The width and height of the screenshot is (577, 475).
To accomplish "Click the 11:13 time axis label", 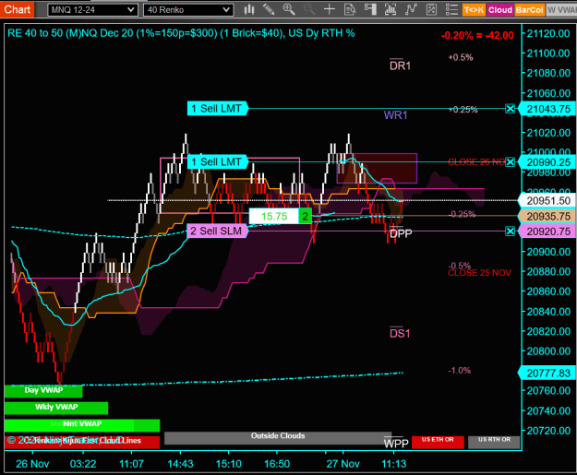I will click(393, 464).
